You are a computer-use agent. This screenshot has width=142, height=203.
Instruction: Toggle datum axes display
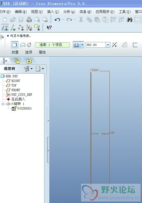[13, 28]
